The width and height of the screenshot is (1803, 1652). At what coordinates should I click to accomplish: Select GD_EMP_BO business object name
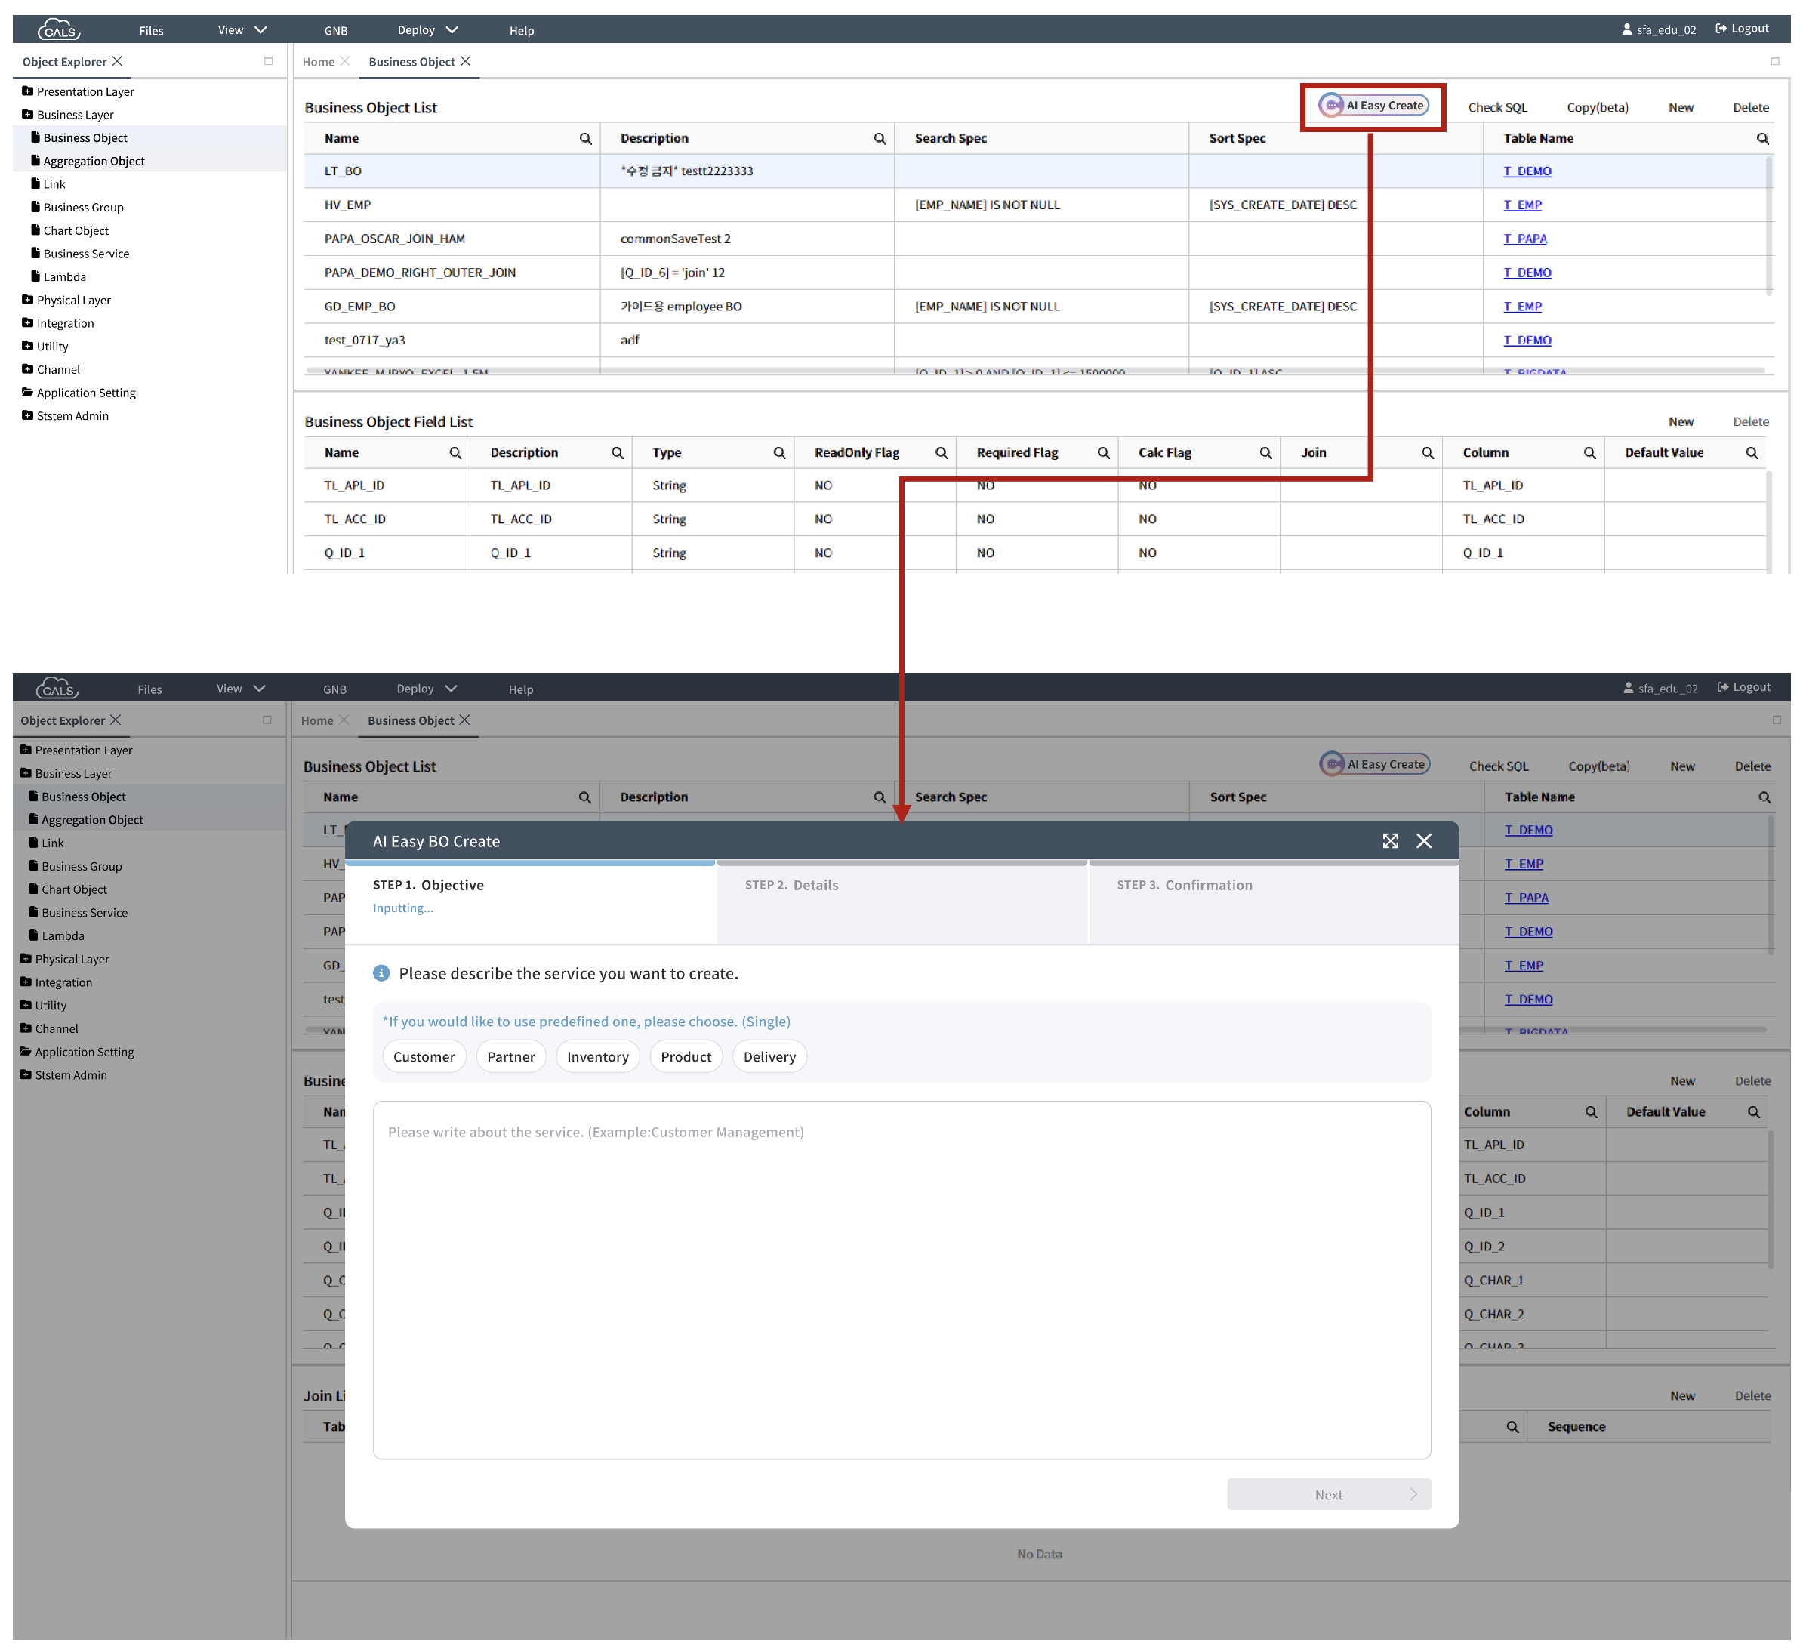coord(359,307)
